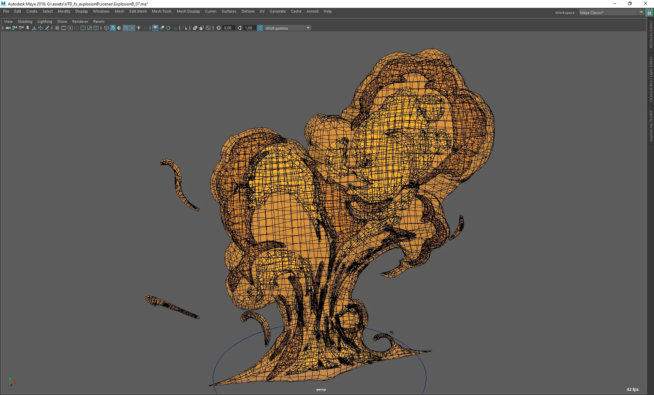Click the Bookmarks icon in panel toolbar

click(28, 28)
